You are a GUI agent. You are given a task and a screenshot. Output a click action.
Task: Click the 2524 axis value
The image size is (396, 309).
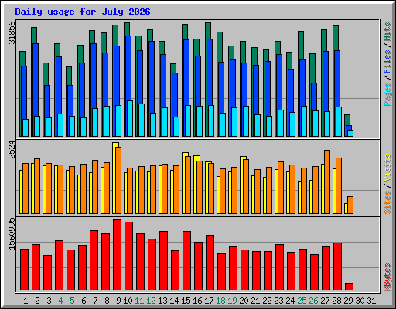[12, 149]
